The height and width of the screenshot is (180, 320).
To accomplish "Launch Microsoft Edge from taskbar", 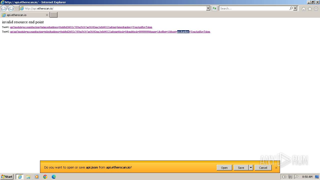I will (x=54, y=177).
